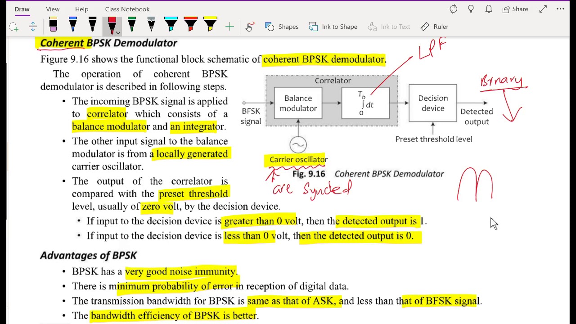This screenshot has height=324, width=576.
Task: Switch to the Draw tab
Action: coord(22,9)
